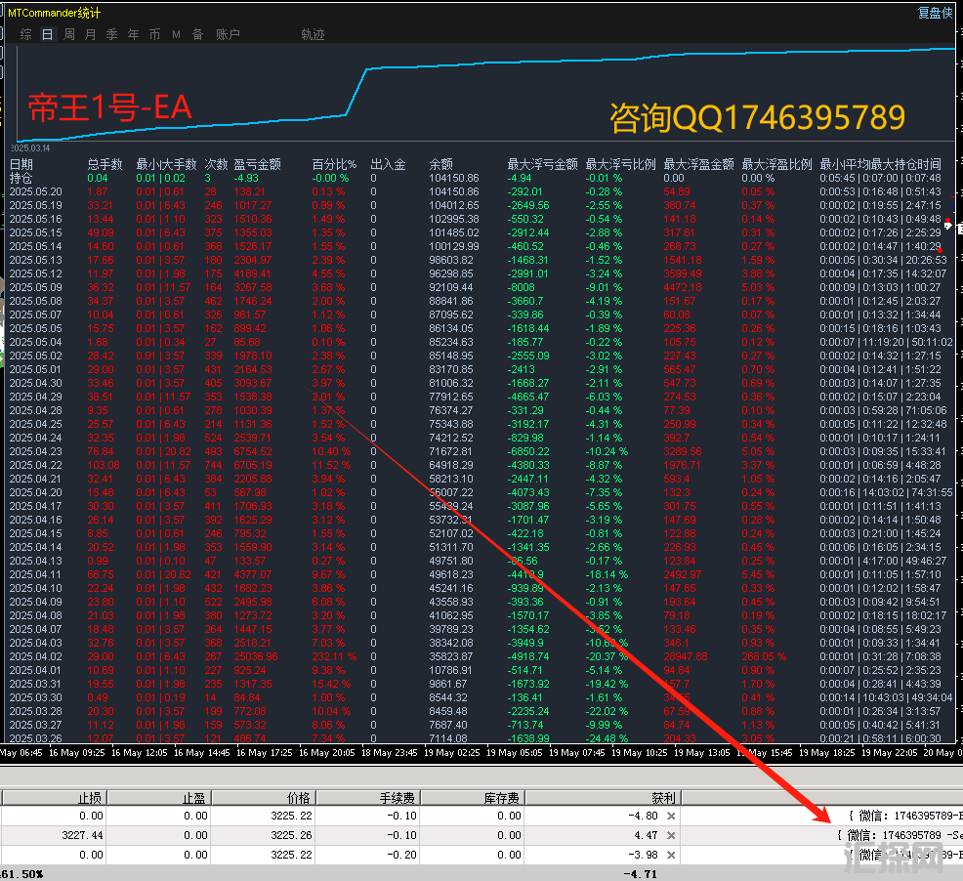This screenshot has width=963, height=881.
Task: Open the 币 currency tab
Action: click(x=155, y=34)
